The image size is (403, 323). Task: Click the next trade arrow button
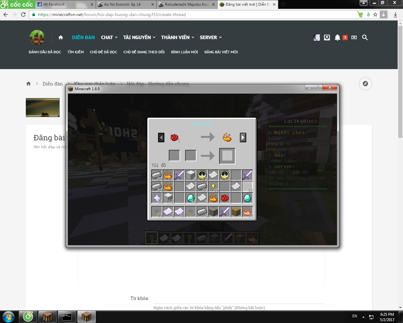(x=243, y=138)
